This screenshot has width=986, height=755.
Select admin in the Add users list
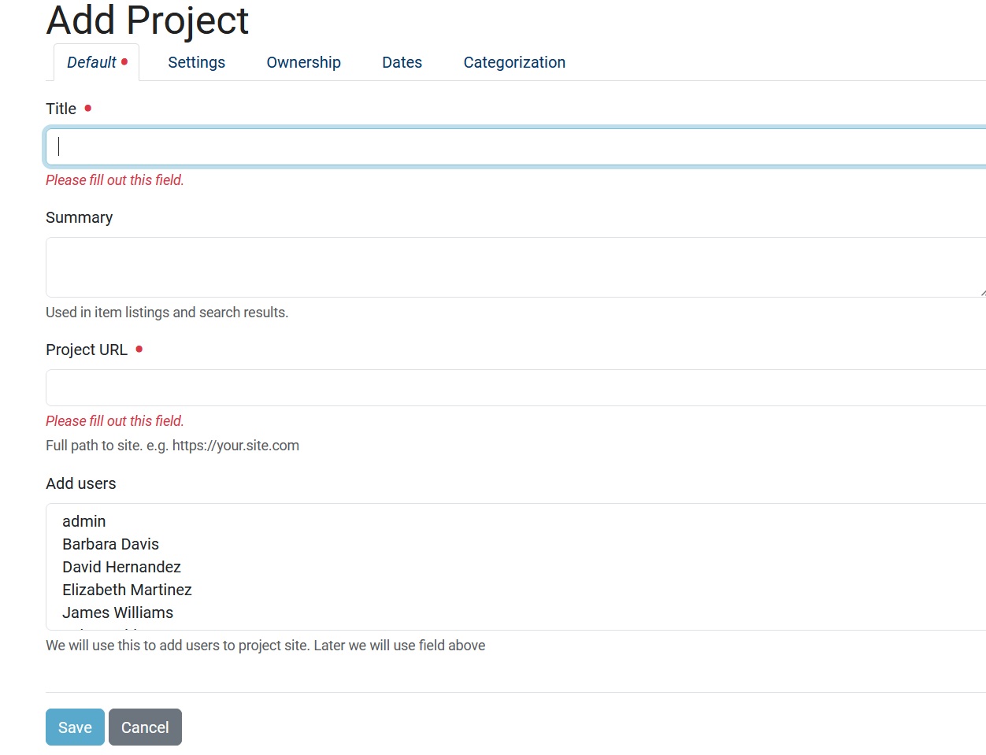coord(84,521)
